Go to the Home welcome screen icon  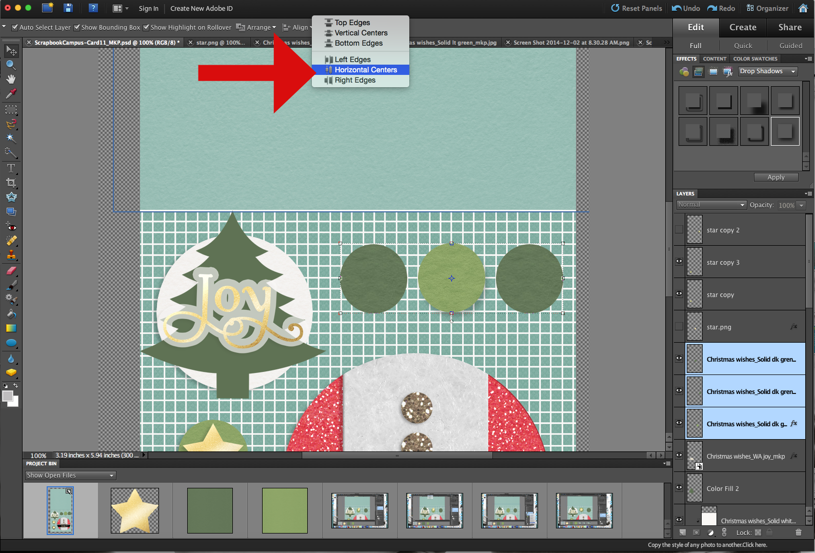click(803, 8)
